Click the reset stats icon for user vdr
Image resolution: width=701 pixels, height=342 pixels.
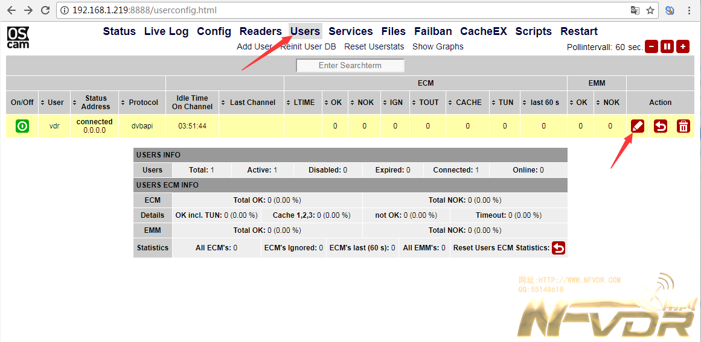pos(661,126)
